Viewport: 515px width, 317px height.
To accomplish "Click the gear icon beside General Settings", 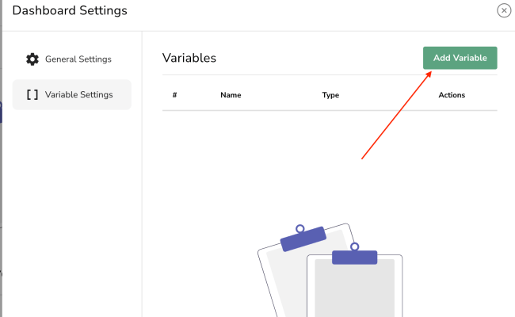I will [32, 59].
